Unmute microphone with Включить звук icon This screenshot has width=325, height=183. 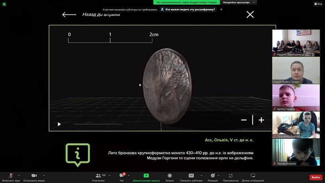coord(11,176)
